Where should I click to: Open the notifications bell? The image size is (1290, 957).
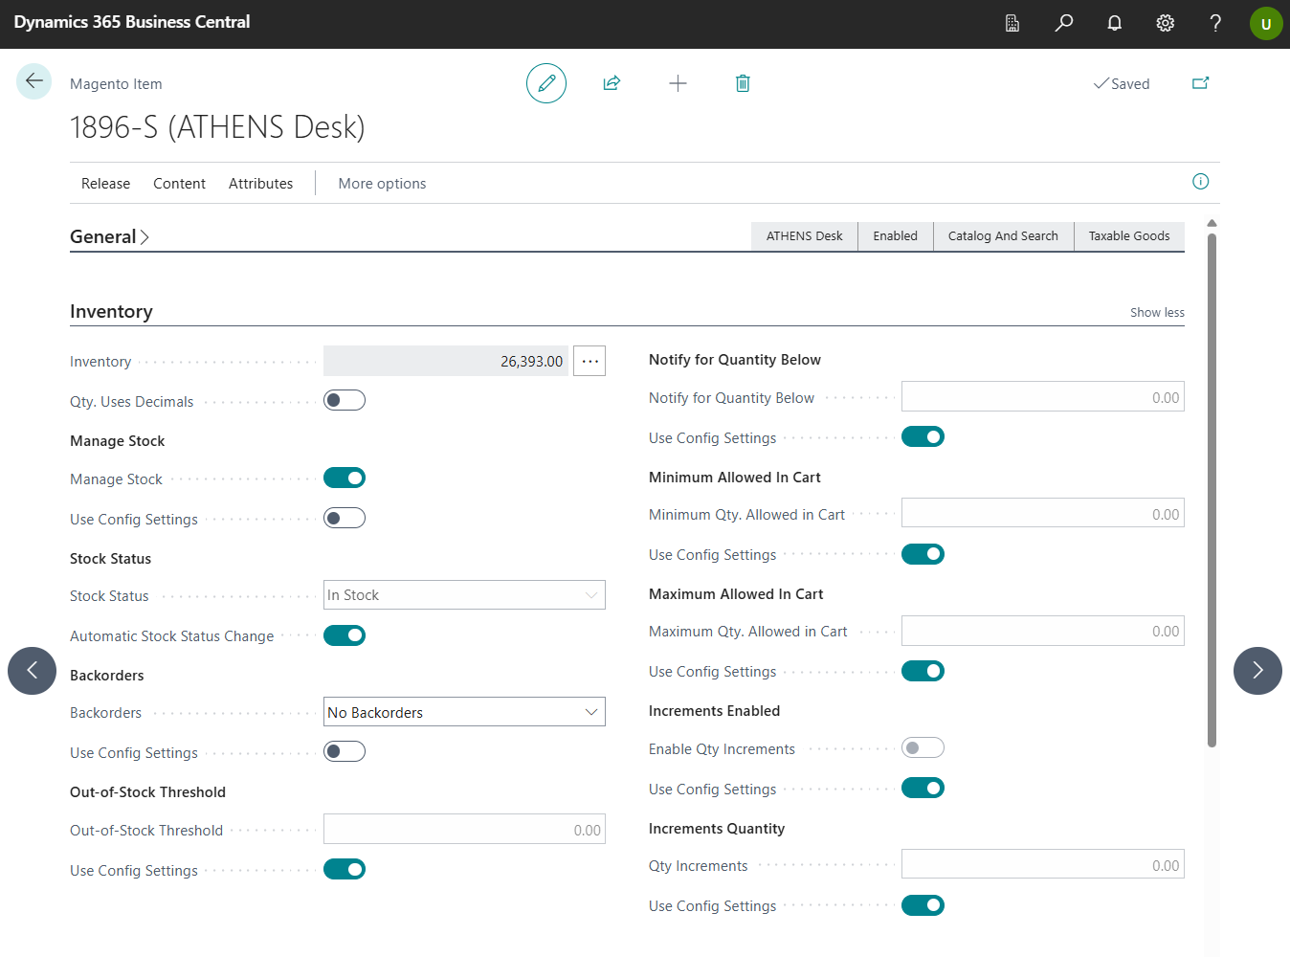(1114, 23)
